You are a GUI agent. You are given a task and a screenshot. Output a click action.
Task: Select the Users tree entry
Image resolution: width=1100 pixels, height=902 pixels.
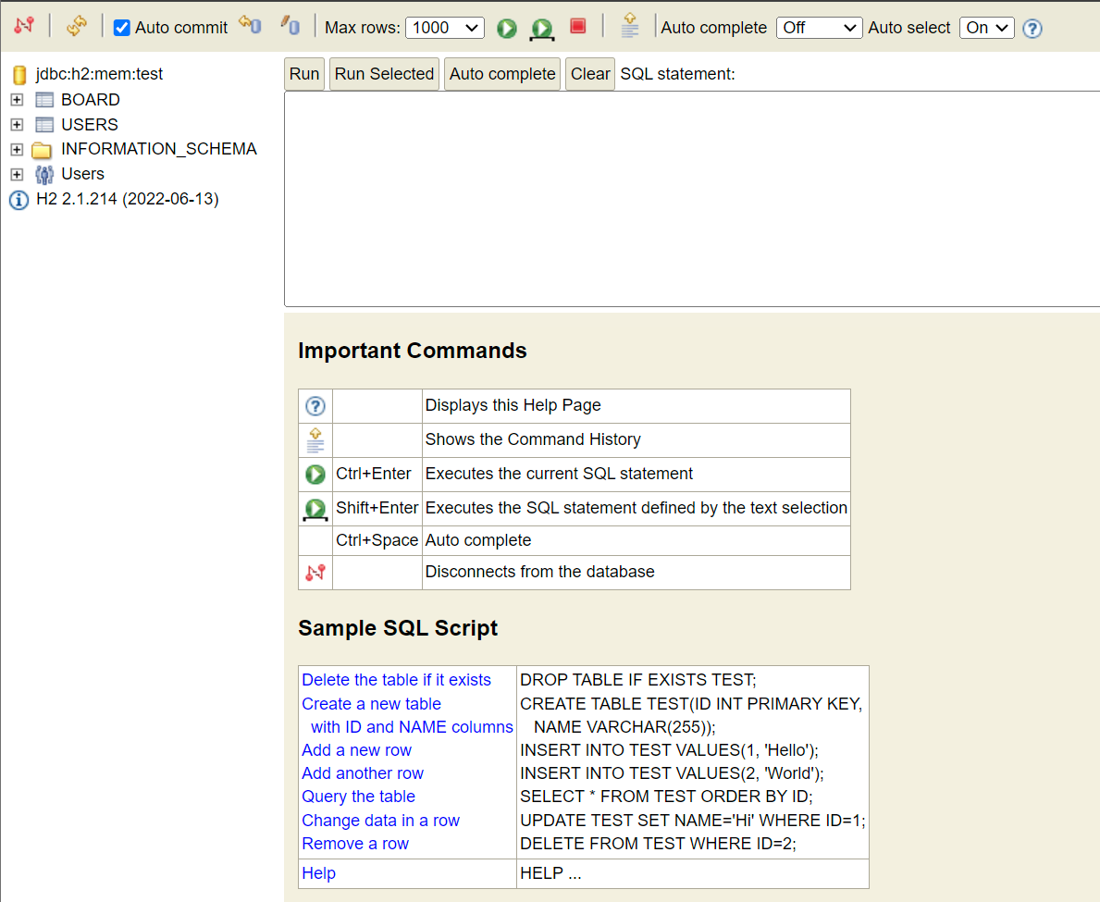click(82, 173)
